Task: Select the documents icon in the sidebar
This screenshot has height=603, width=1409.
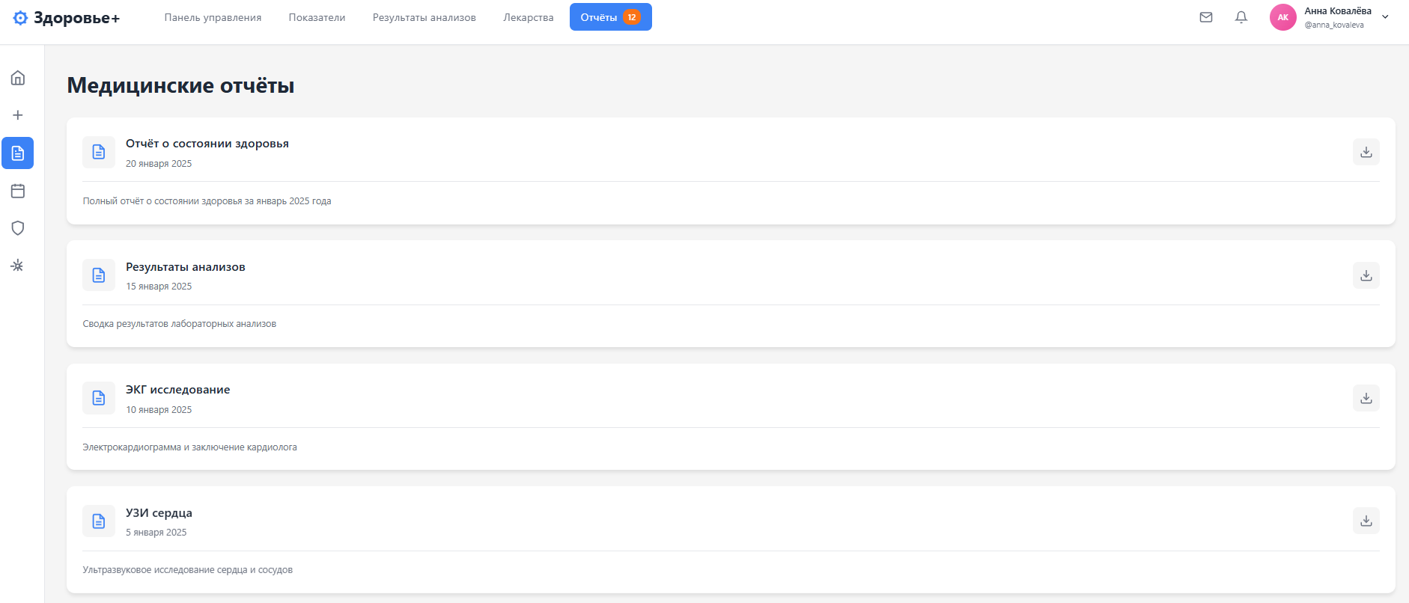Action: pos(18,153)
